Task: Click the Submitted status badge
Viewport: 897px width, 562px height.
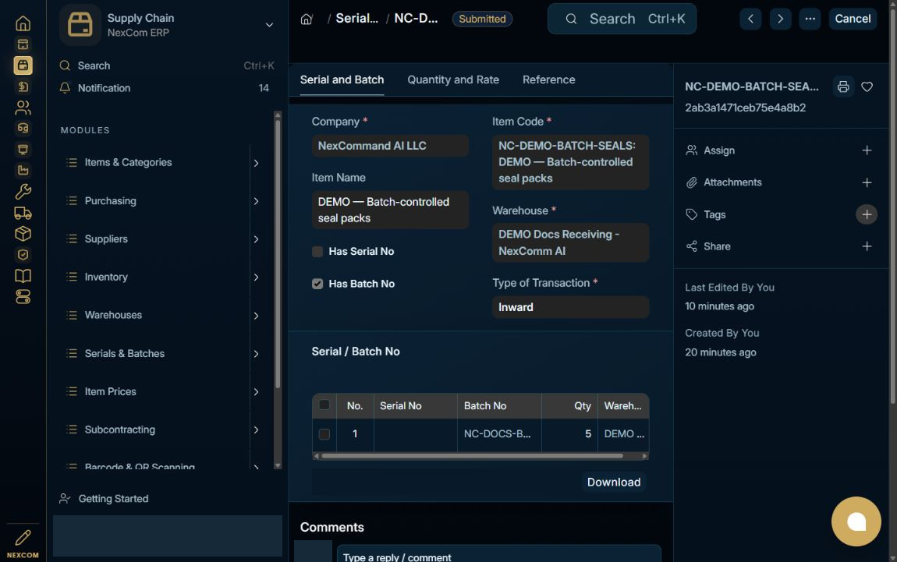Action: (x=482, y=19)
